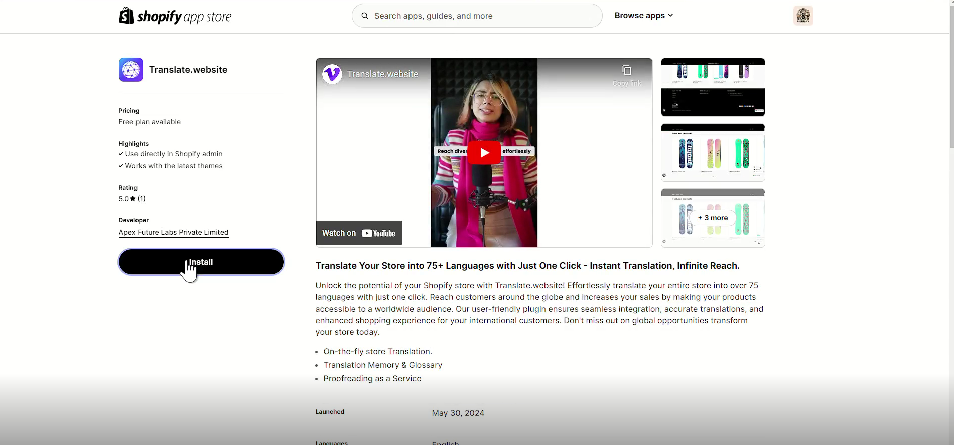This screenshot has height=445, width=954.
Task: Click the 'Translate Your Store into 75+ Languages' headline
Action: point(527,266)
